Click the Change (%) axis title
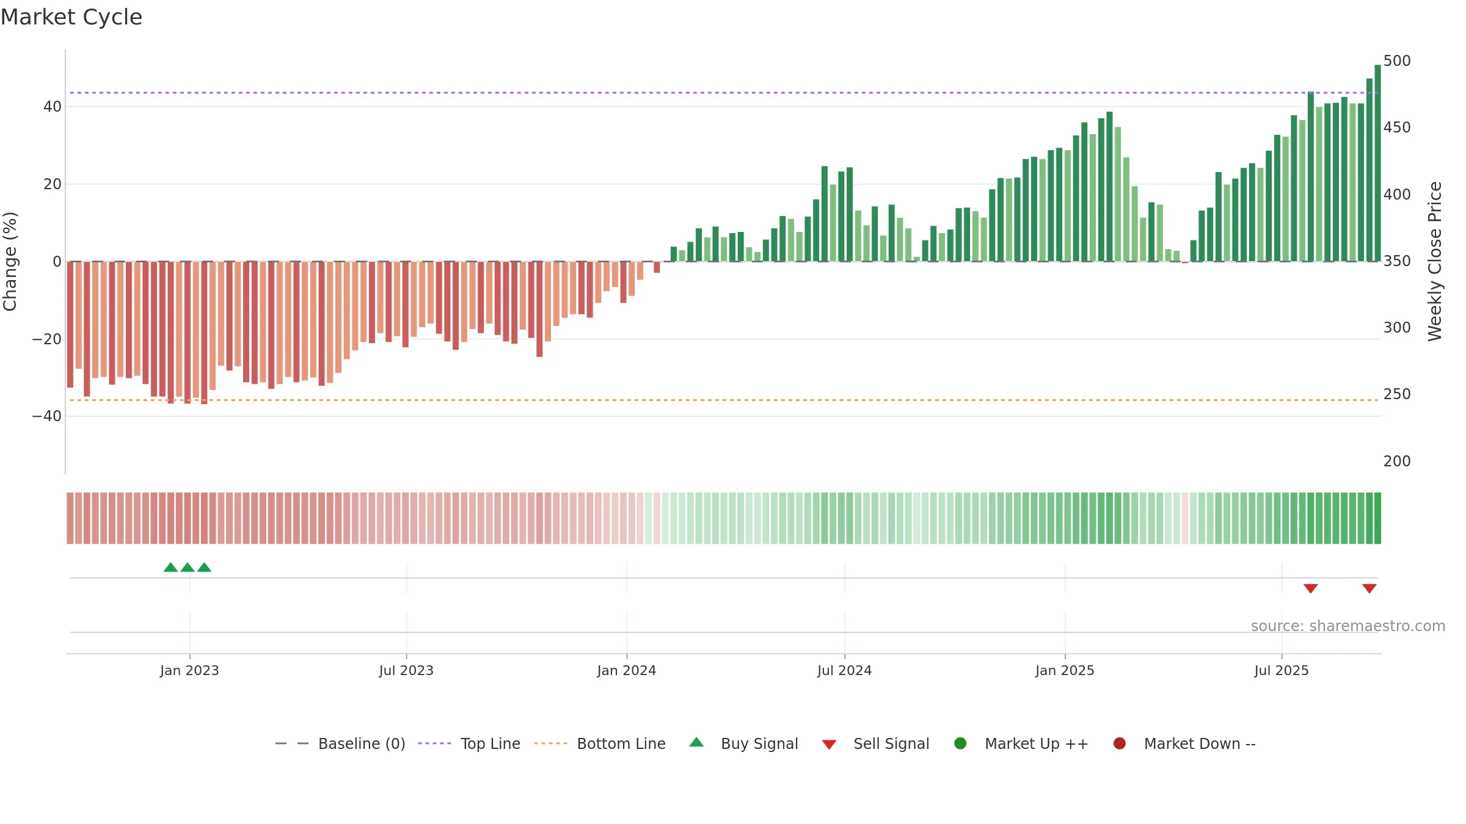The width and height of the screenshot is (1466, 824). (x=10, y=261)
